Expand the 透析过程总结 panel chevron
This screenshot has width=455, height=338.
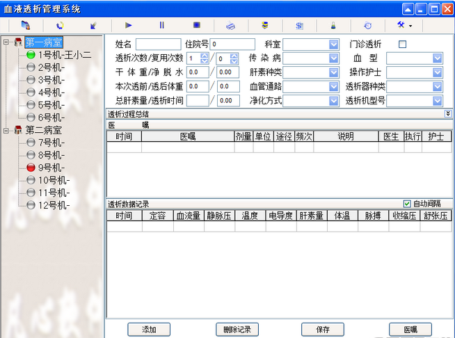[x=448, y=113]
